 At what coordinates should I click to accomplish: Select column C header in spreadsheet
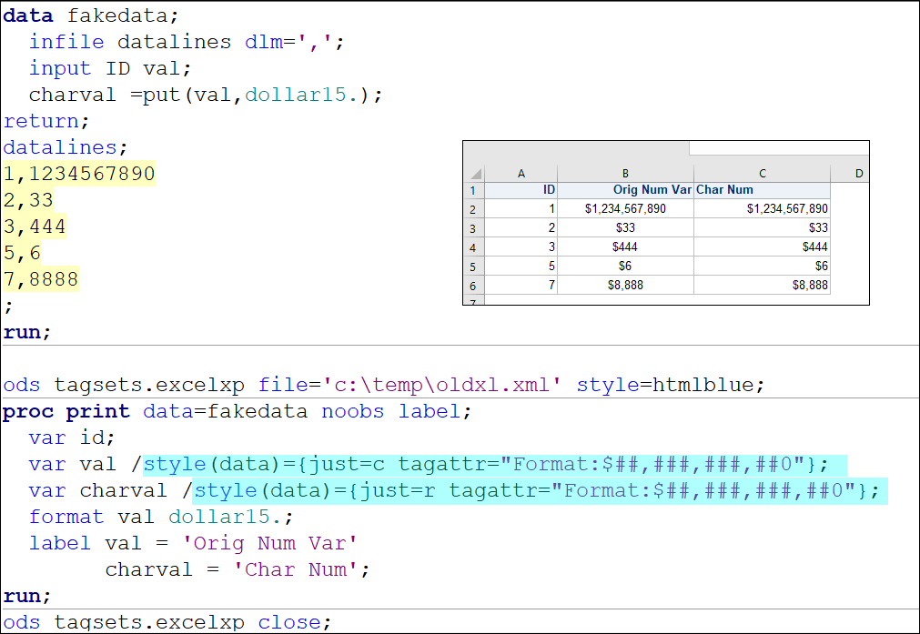tap(763, 174)
